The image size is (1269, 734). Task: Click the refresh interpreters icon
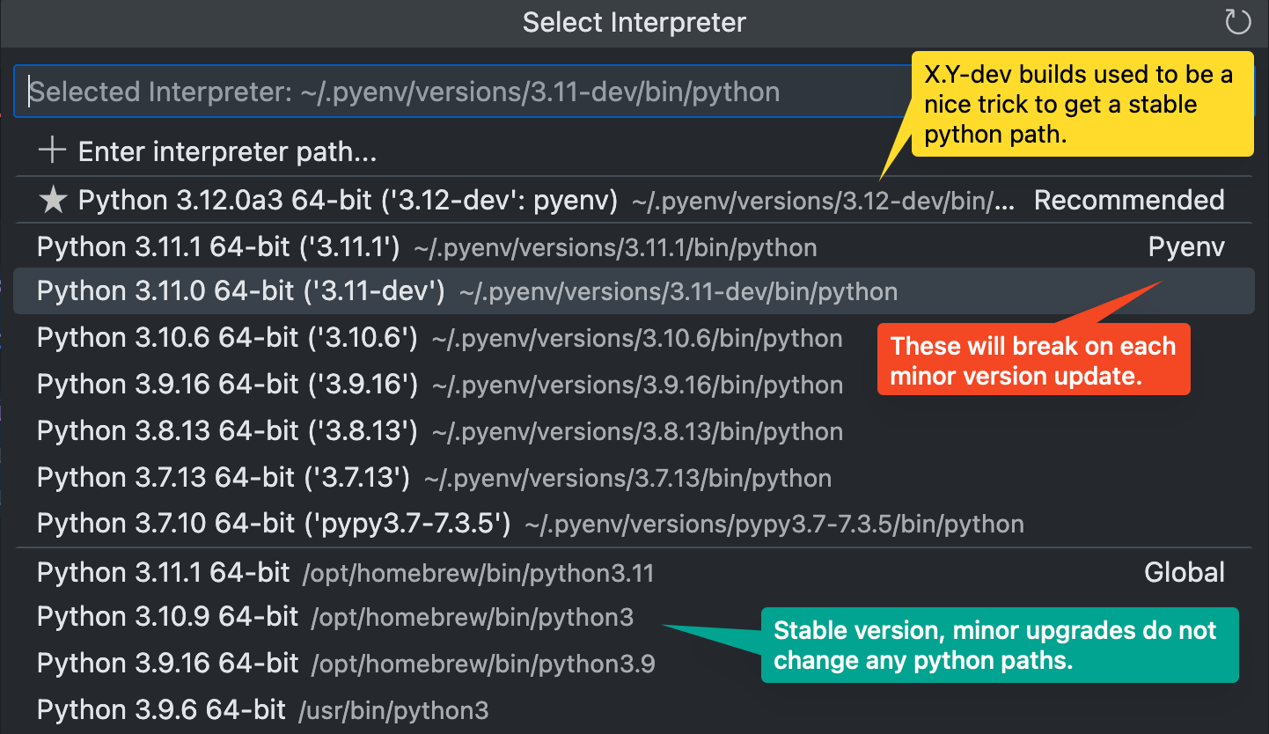1238,22
